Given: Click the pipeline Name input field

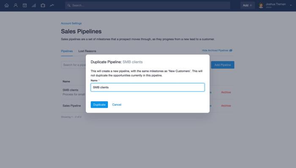Looking at the screenshot, I should [x=148, y=87].
